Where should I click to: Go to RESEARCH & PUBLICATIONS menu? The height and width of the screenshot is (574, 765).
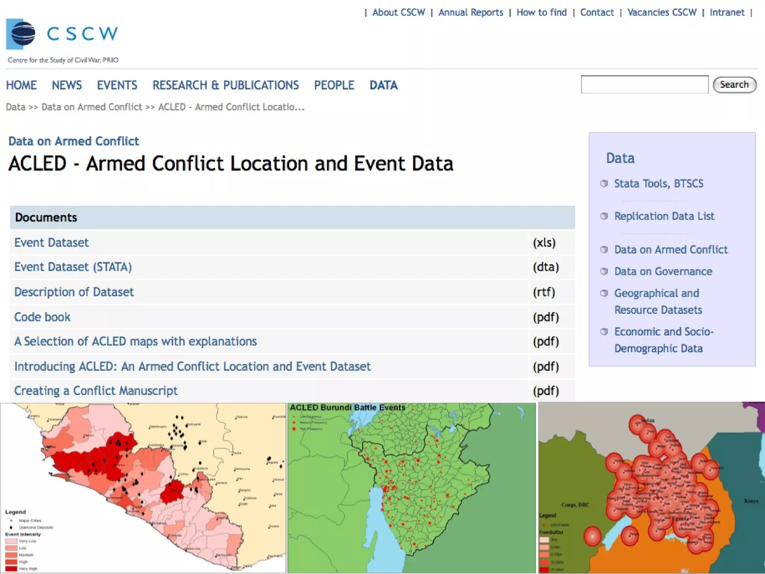(225, 85)
